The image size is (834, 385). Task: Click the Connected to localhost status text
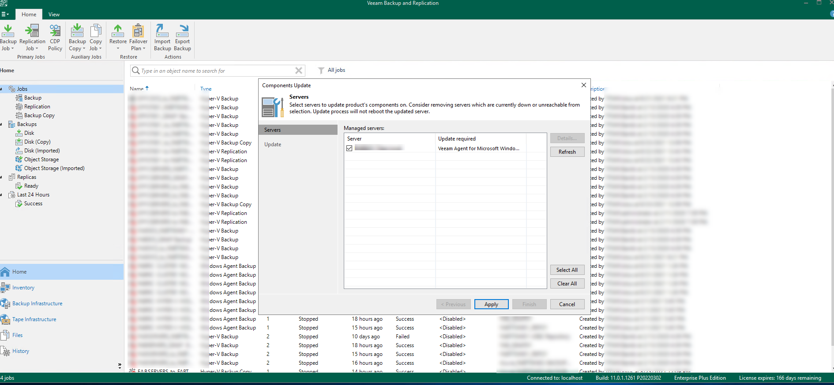[x=555, y=378]
